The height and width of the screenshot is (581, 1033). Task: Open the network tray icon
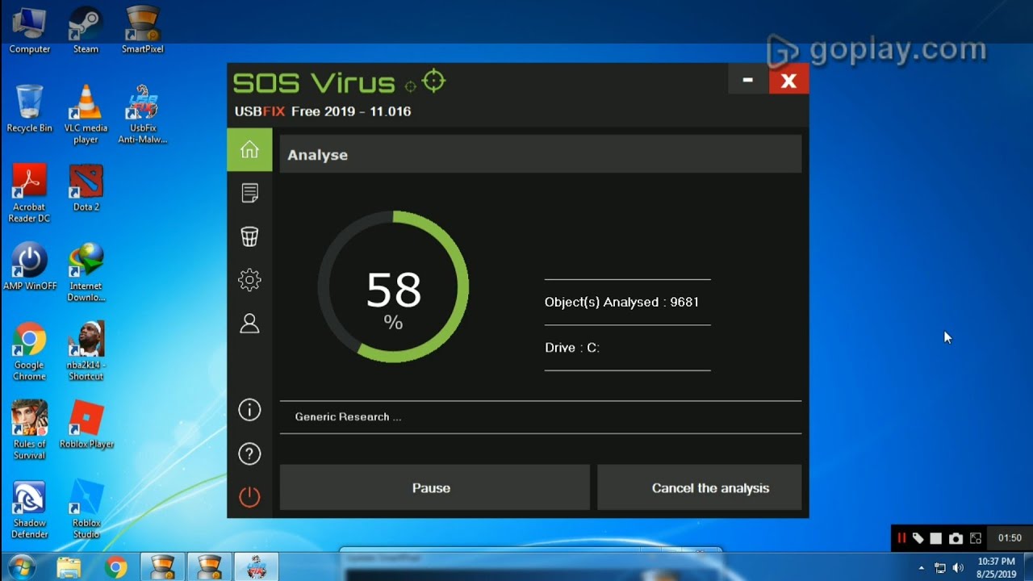940,568
